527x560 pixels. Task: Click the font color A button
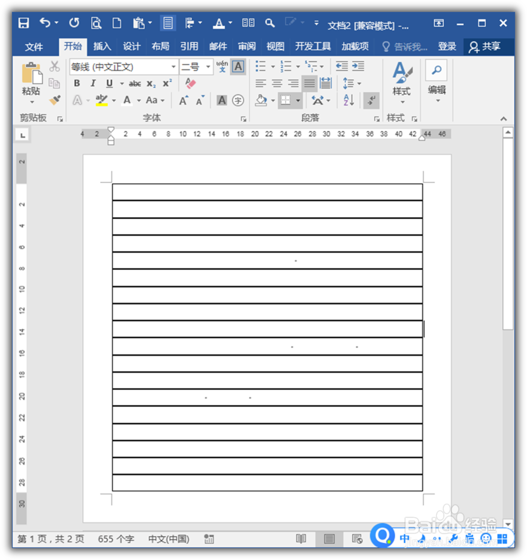point(127,100)
